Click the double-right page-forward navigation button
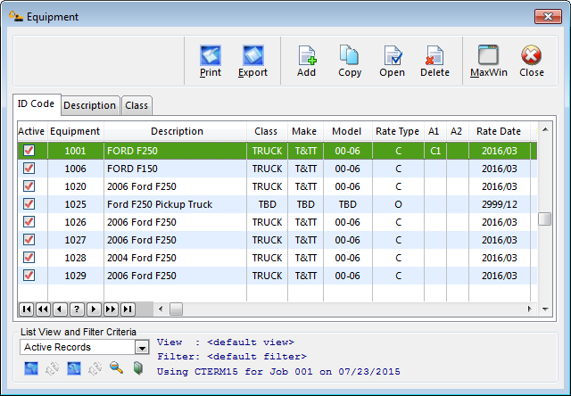The height and width of the screenshot is (396, 571). pyautogui.click(x=111, y=309)
